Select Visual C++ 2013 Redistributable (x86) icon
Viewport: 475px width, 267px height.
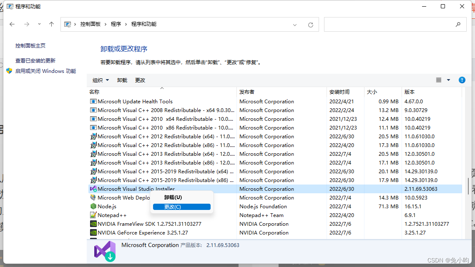click(93, 163)
